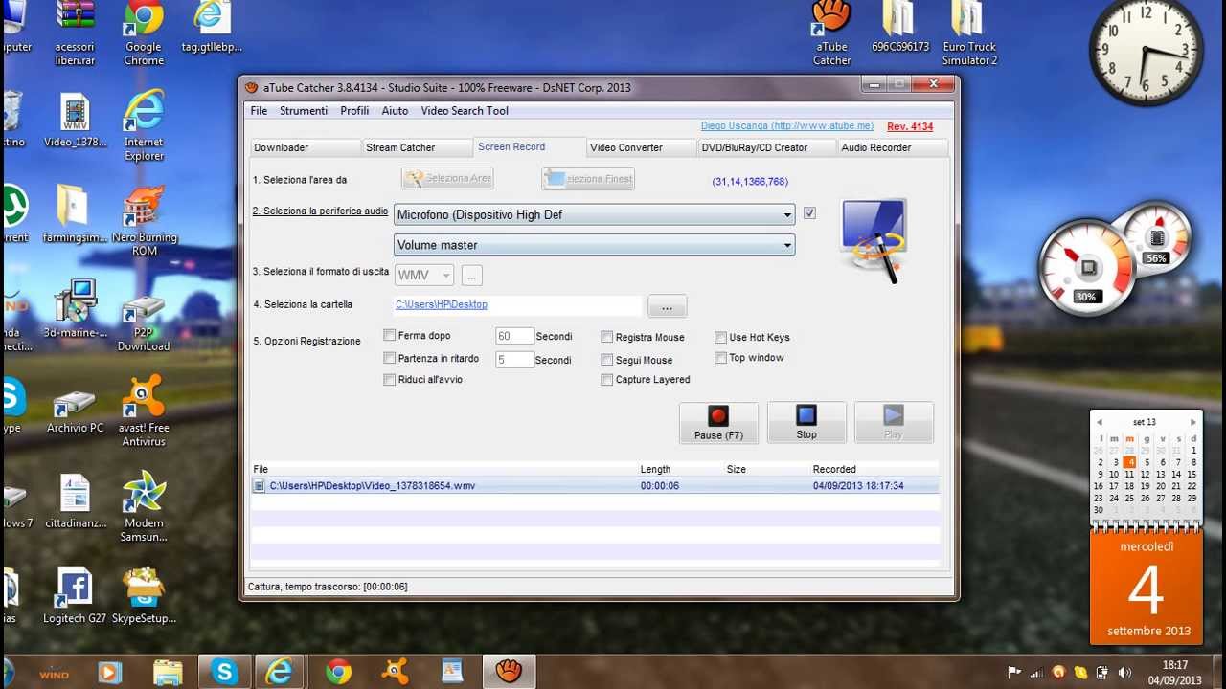Image resolution: width=1226 pixels, height=689 pixels.
Task: Tick Use Hot Keys checkbox
Action: point(720,337)
